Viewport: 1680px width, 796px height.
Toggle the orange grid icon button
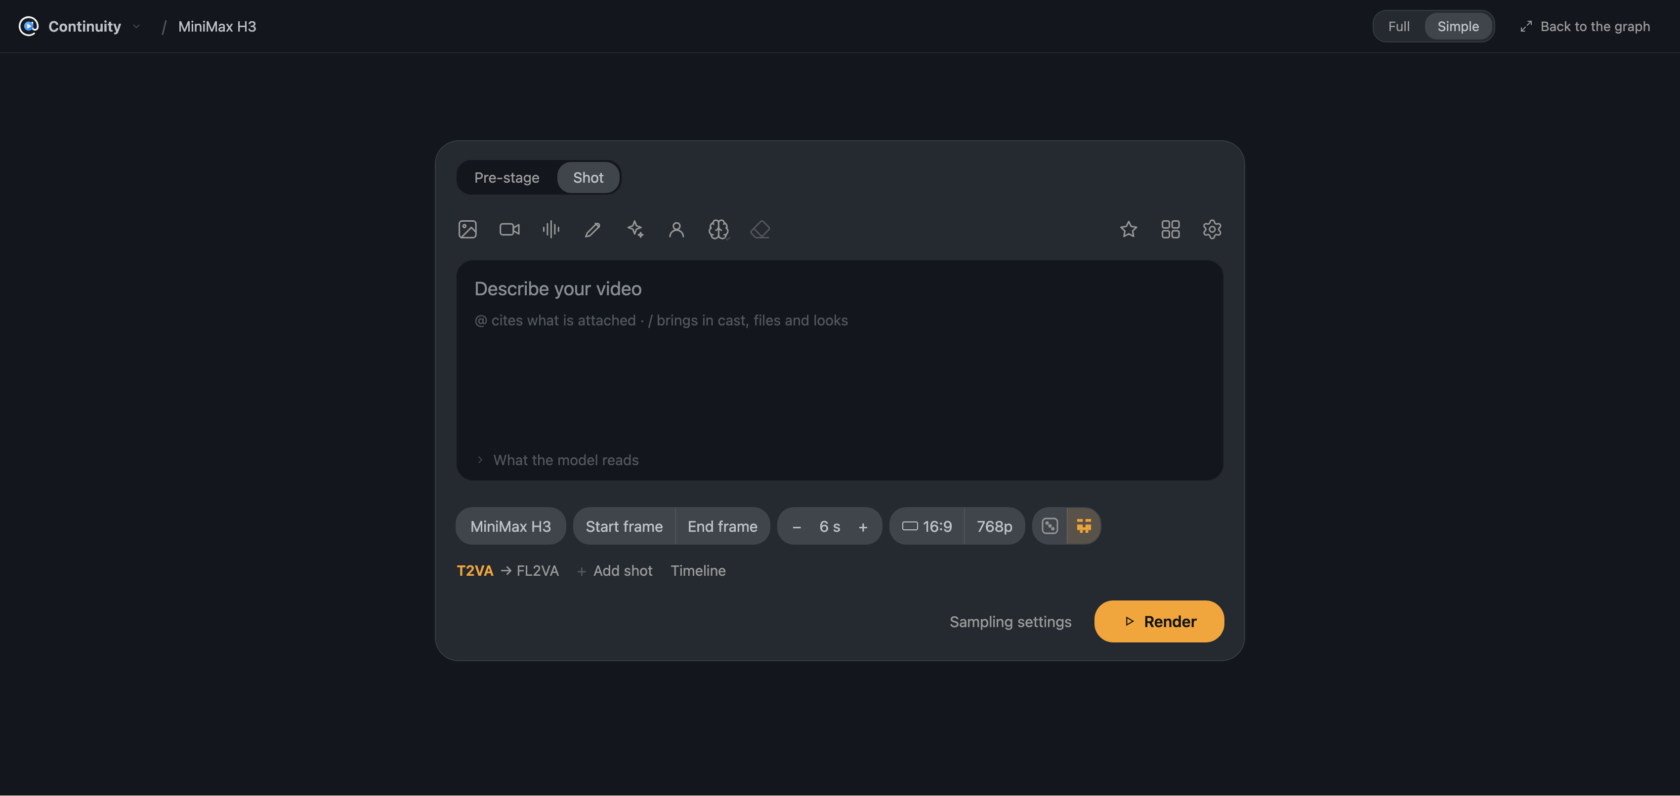(1084, 526)
